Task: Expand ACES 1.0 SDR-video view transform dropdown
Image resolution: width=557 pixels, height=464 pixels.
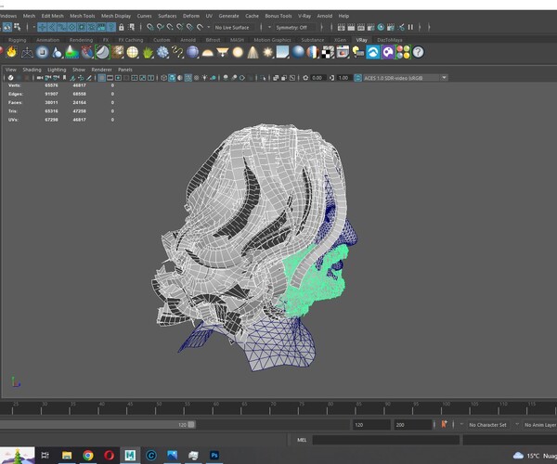Action: 444,78
